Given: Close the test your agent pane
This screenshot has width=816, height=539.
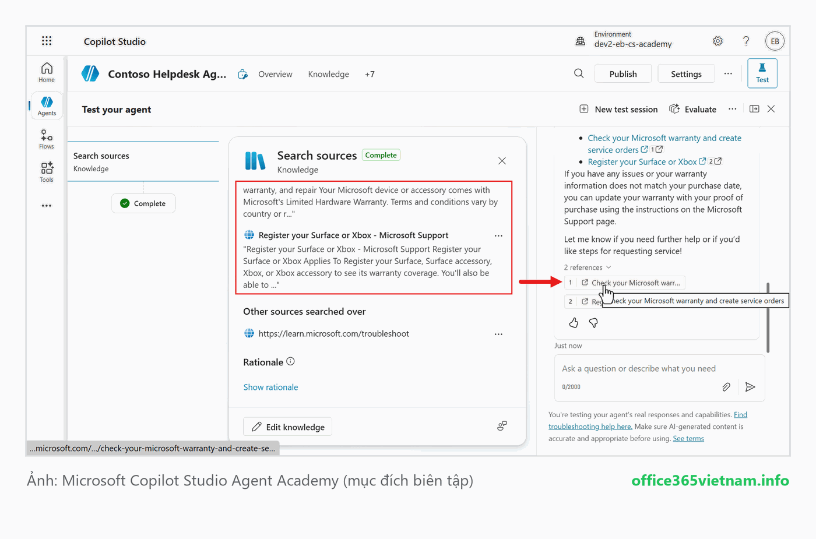Looking at the screenshot, I should click(x=771, y=109).
